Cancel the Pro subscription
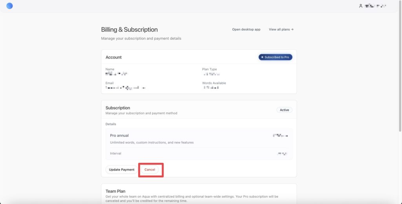 click(150, 170)
